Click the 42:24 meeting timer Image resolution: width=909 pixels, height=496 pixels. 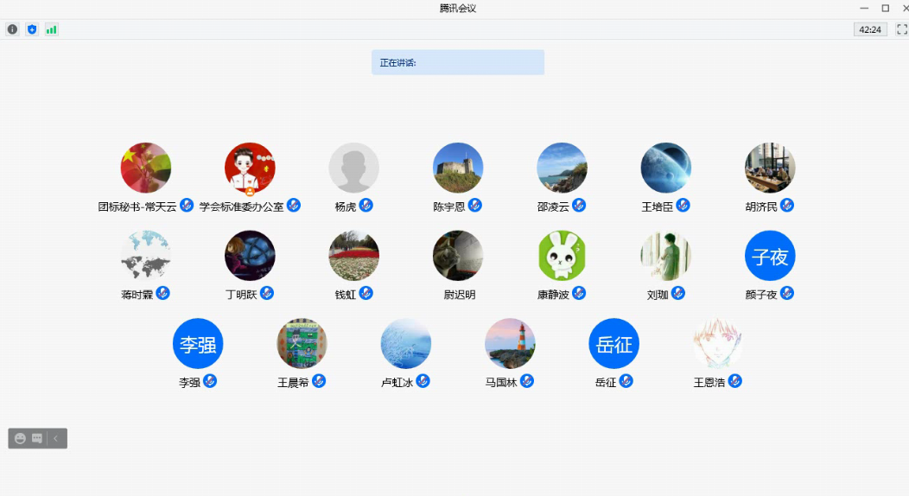(870, 29)
